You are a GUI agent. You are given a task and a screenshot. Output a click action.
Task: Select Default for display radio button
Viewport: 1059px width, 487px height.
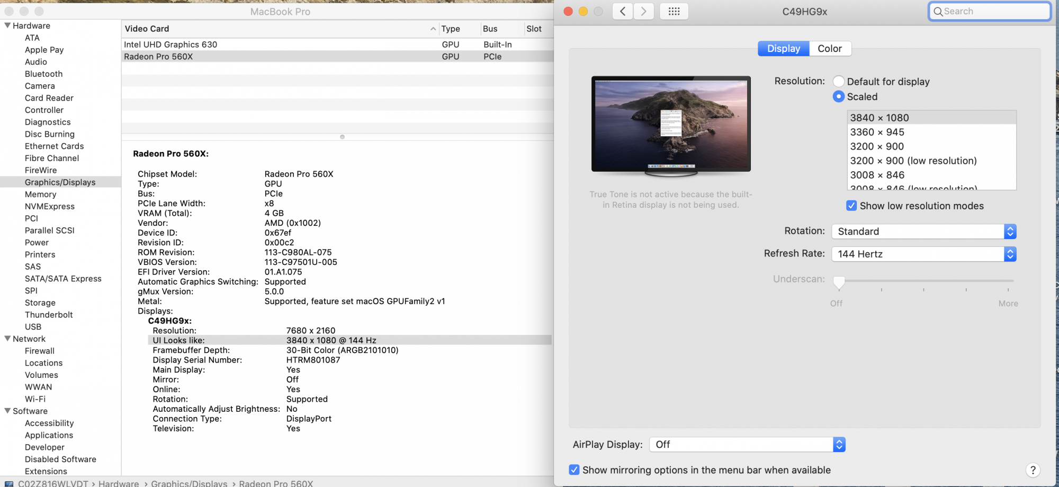coord(838,81)
